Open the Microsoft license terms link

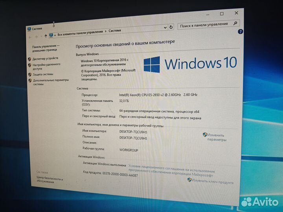tap(171, 170)
